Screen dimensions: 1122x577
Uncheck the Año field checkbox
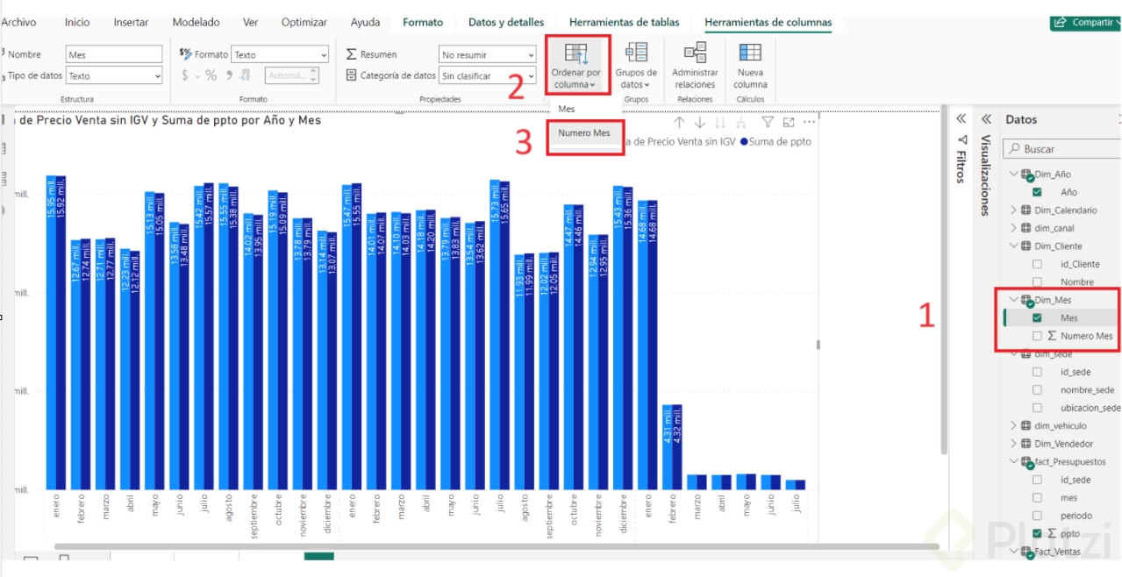point(1038,192)
